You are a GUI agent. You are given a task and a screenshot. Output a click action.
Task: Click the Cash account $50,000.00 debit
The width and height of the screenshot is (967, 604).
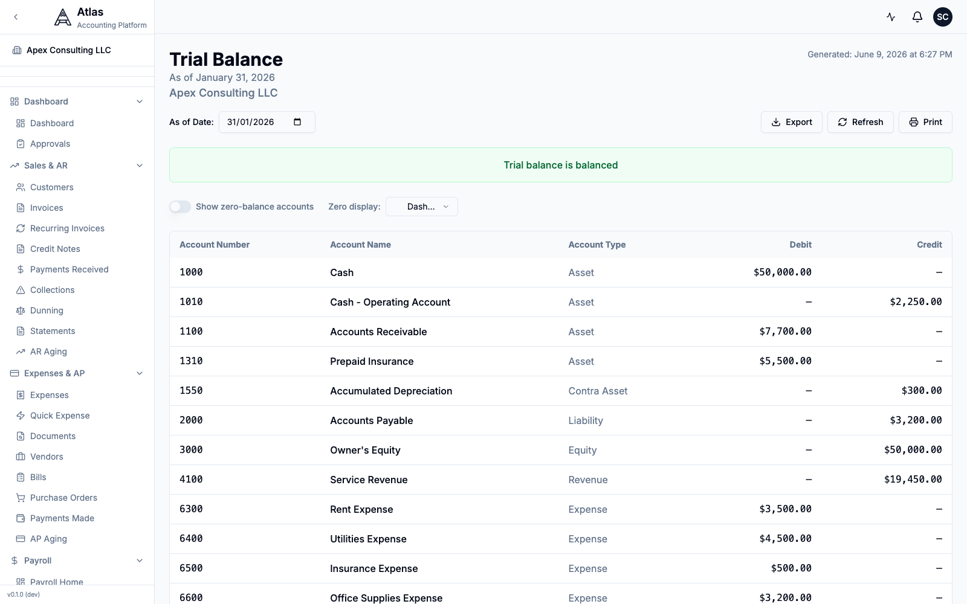[x=782, y=272]
